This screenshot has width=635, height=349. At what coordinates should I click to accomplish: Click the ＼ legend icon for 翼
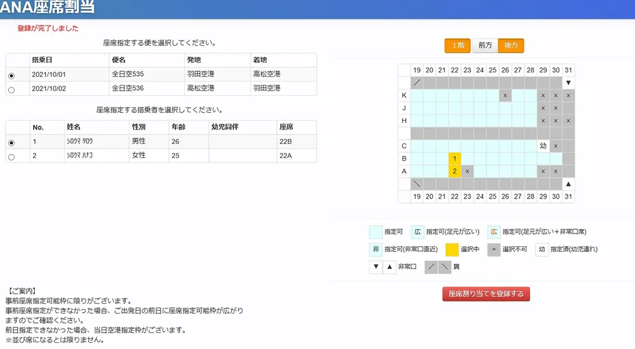(444, 267)
